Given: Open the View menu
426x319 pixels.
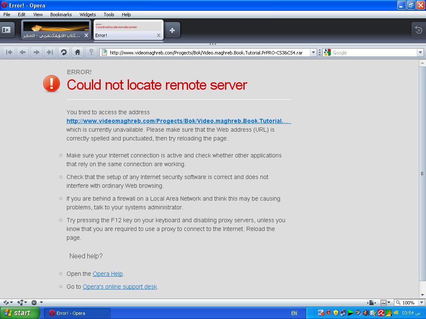Looking at the screenshot, I should tap(38, 15).
